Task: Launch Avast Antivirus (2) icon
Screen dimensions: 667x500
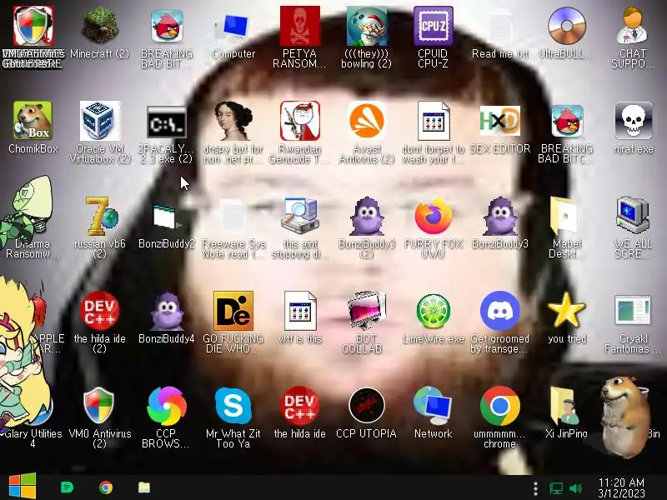Action: coord(367,121)
